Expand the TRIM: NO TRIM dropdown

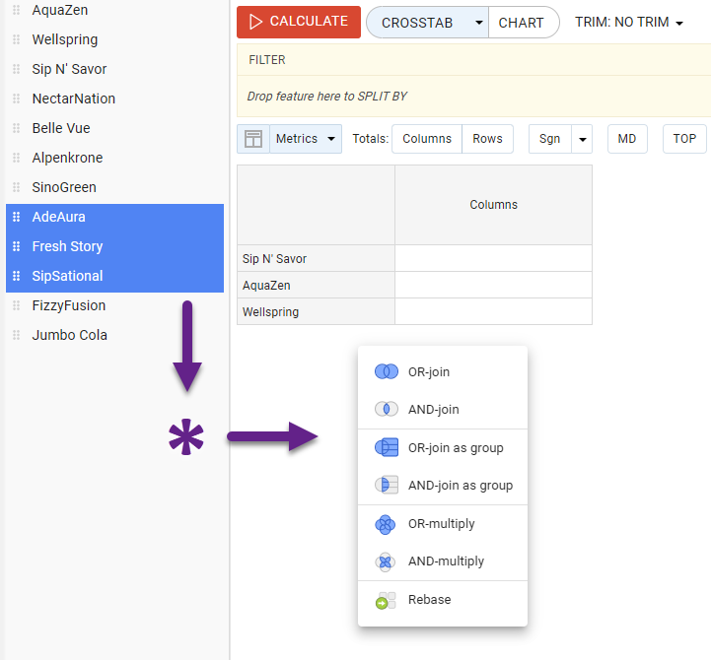pyautogui.click(x=629, y=22)
